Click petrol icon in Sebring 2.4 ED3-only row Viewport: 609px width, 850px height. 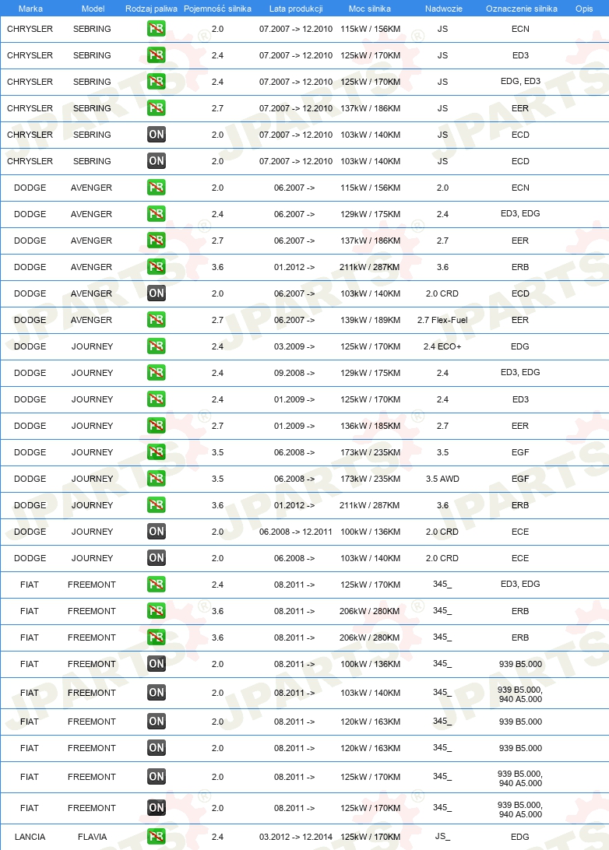[x=157, y=55]
